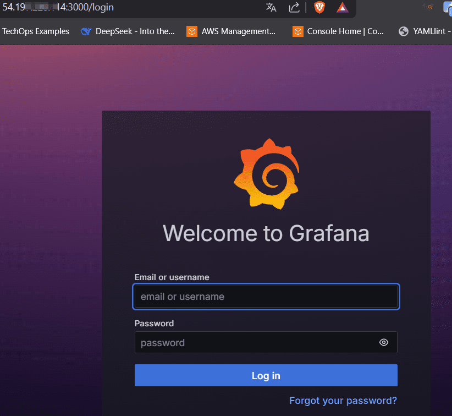
Task: Open the AWS Management bookmark
Action: click(x=231, y=31)
